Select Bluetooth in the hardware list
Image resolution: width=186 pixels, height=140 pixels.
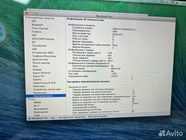(37, 25)
